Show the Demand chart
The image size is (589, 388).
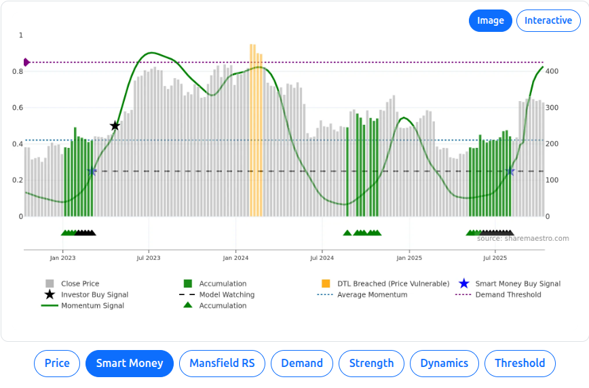302,363
